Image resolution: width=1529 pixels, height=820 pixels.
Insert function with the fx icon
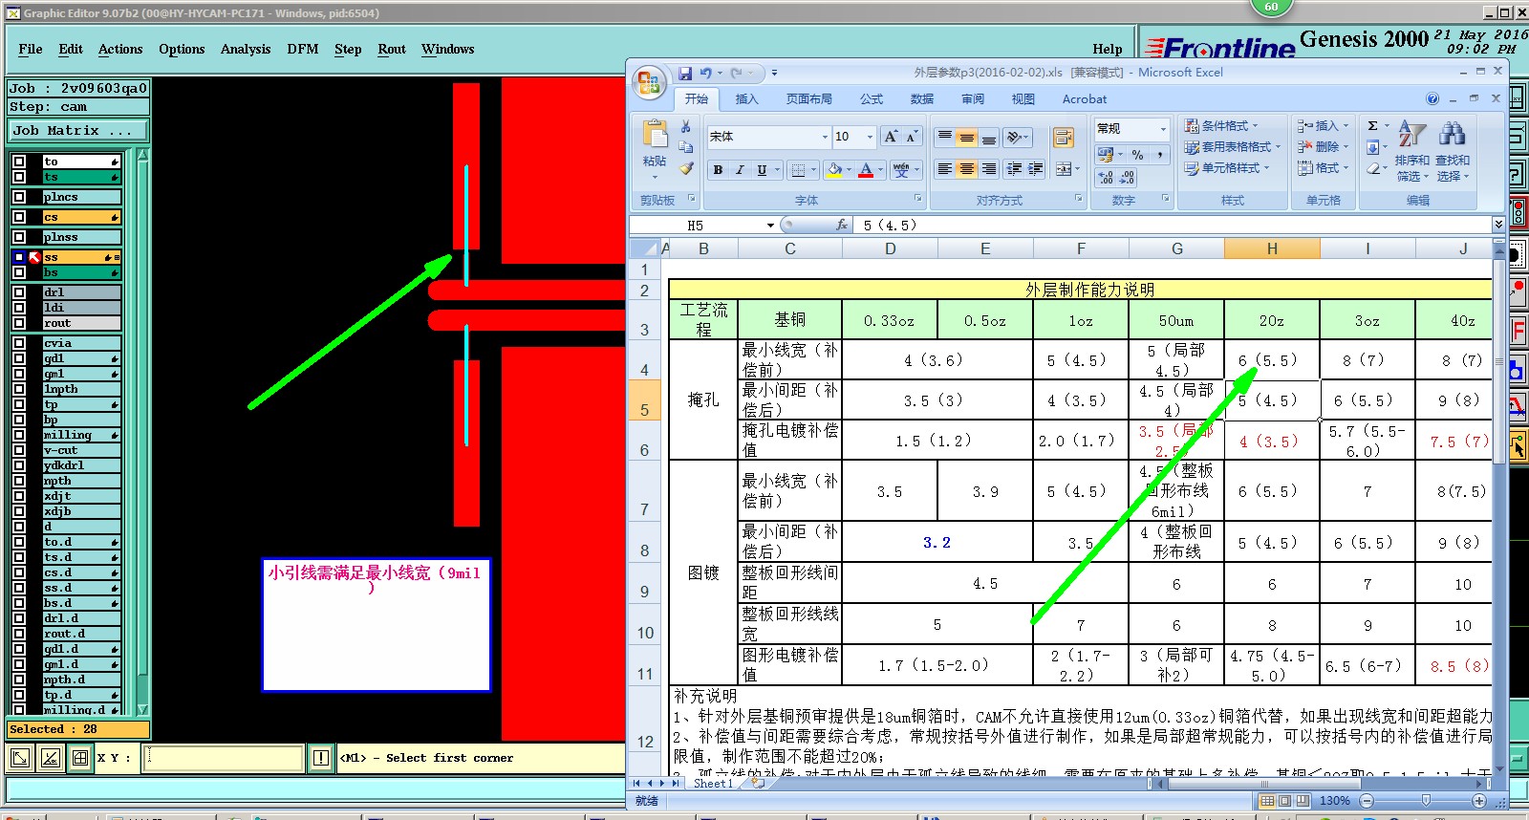pos(841,225)
